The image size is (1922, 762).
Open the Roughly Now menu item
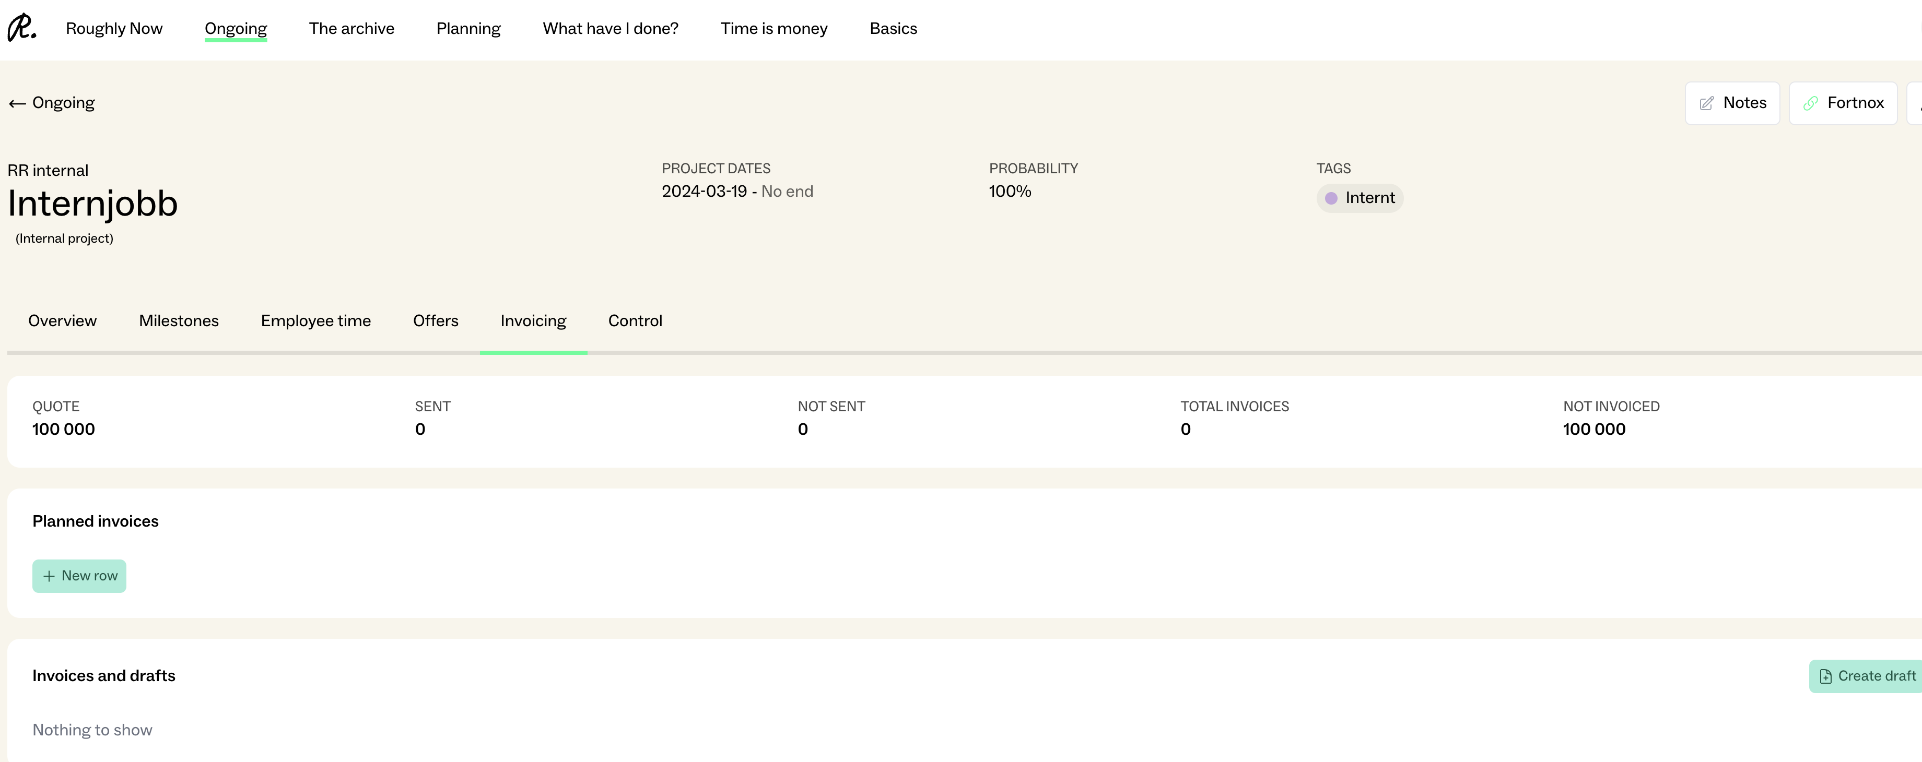(x=114, y=28)
